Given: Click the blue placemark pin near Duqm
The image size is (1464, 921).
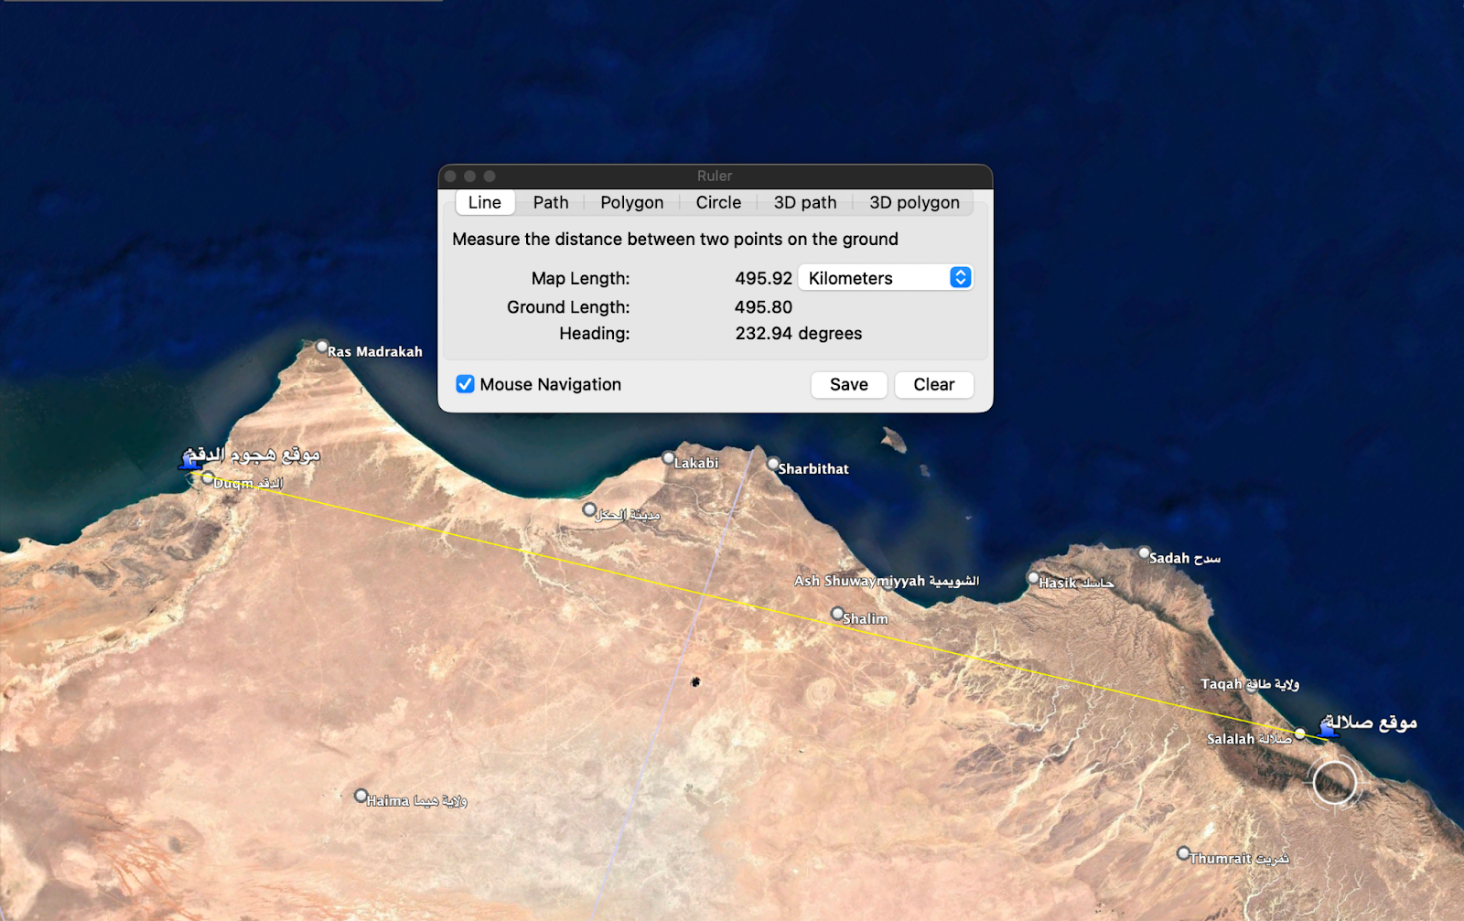Looking at the screenshot, I should tap(190, 460).
